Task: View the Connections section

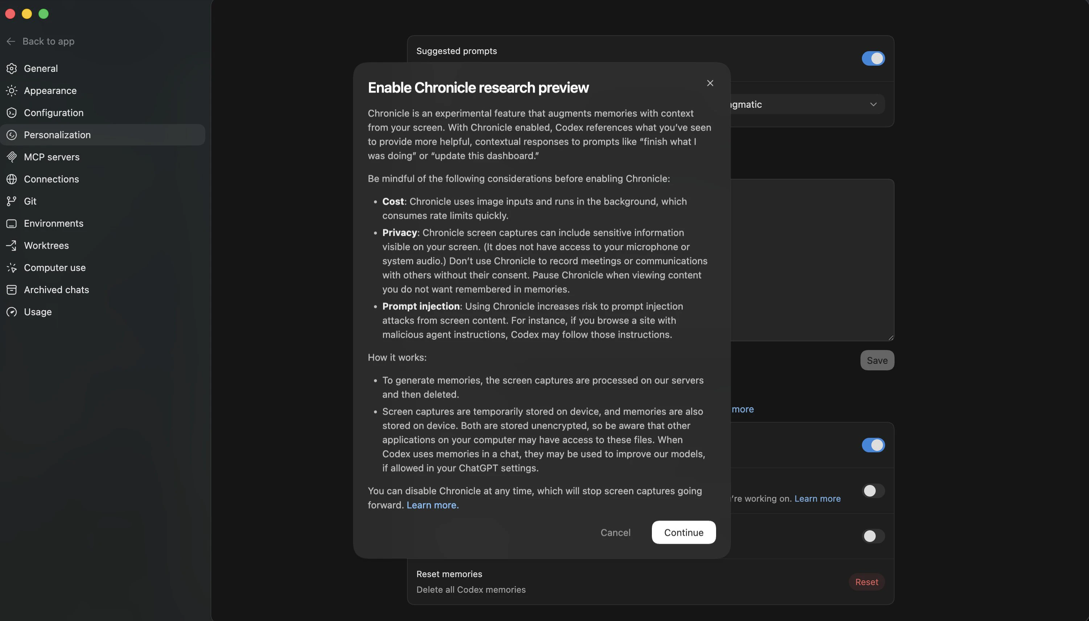Action: pos(51,179)
